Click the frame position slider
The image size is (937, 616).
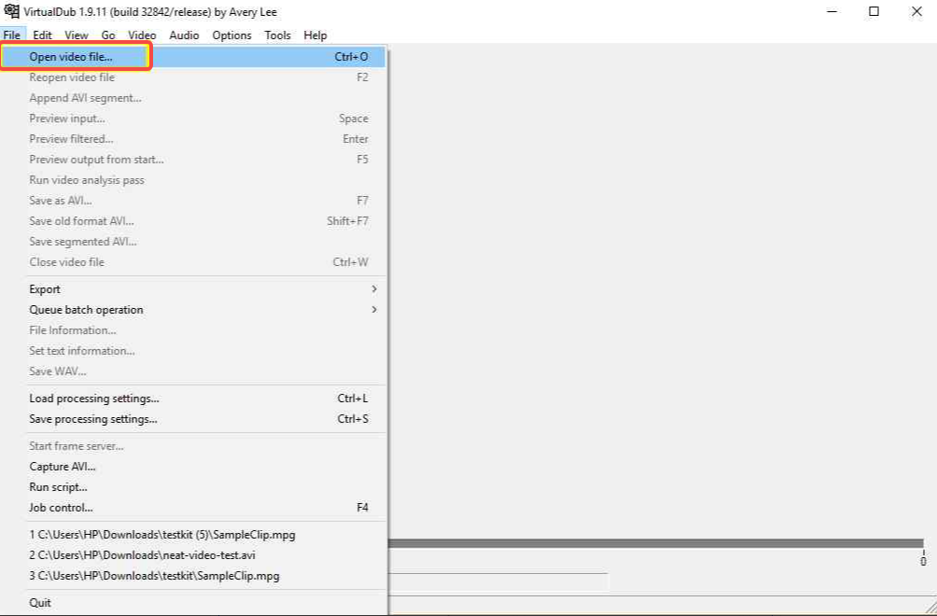click(x=653, y=541)
